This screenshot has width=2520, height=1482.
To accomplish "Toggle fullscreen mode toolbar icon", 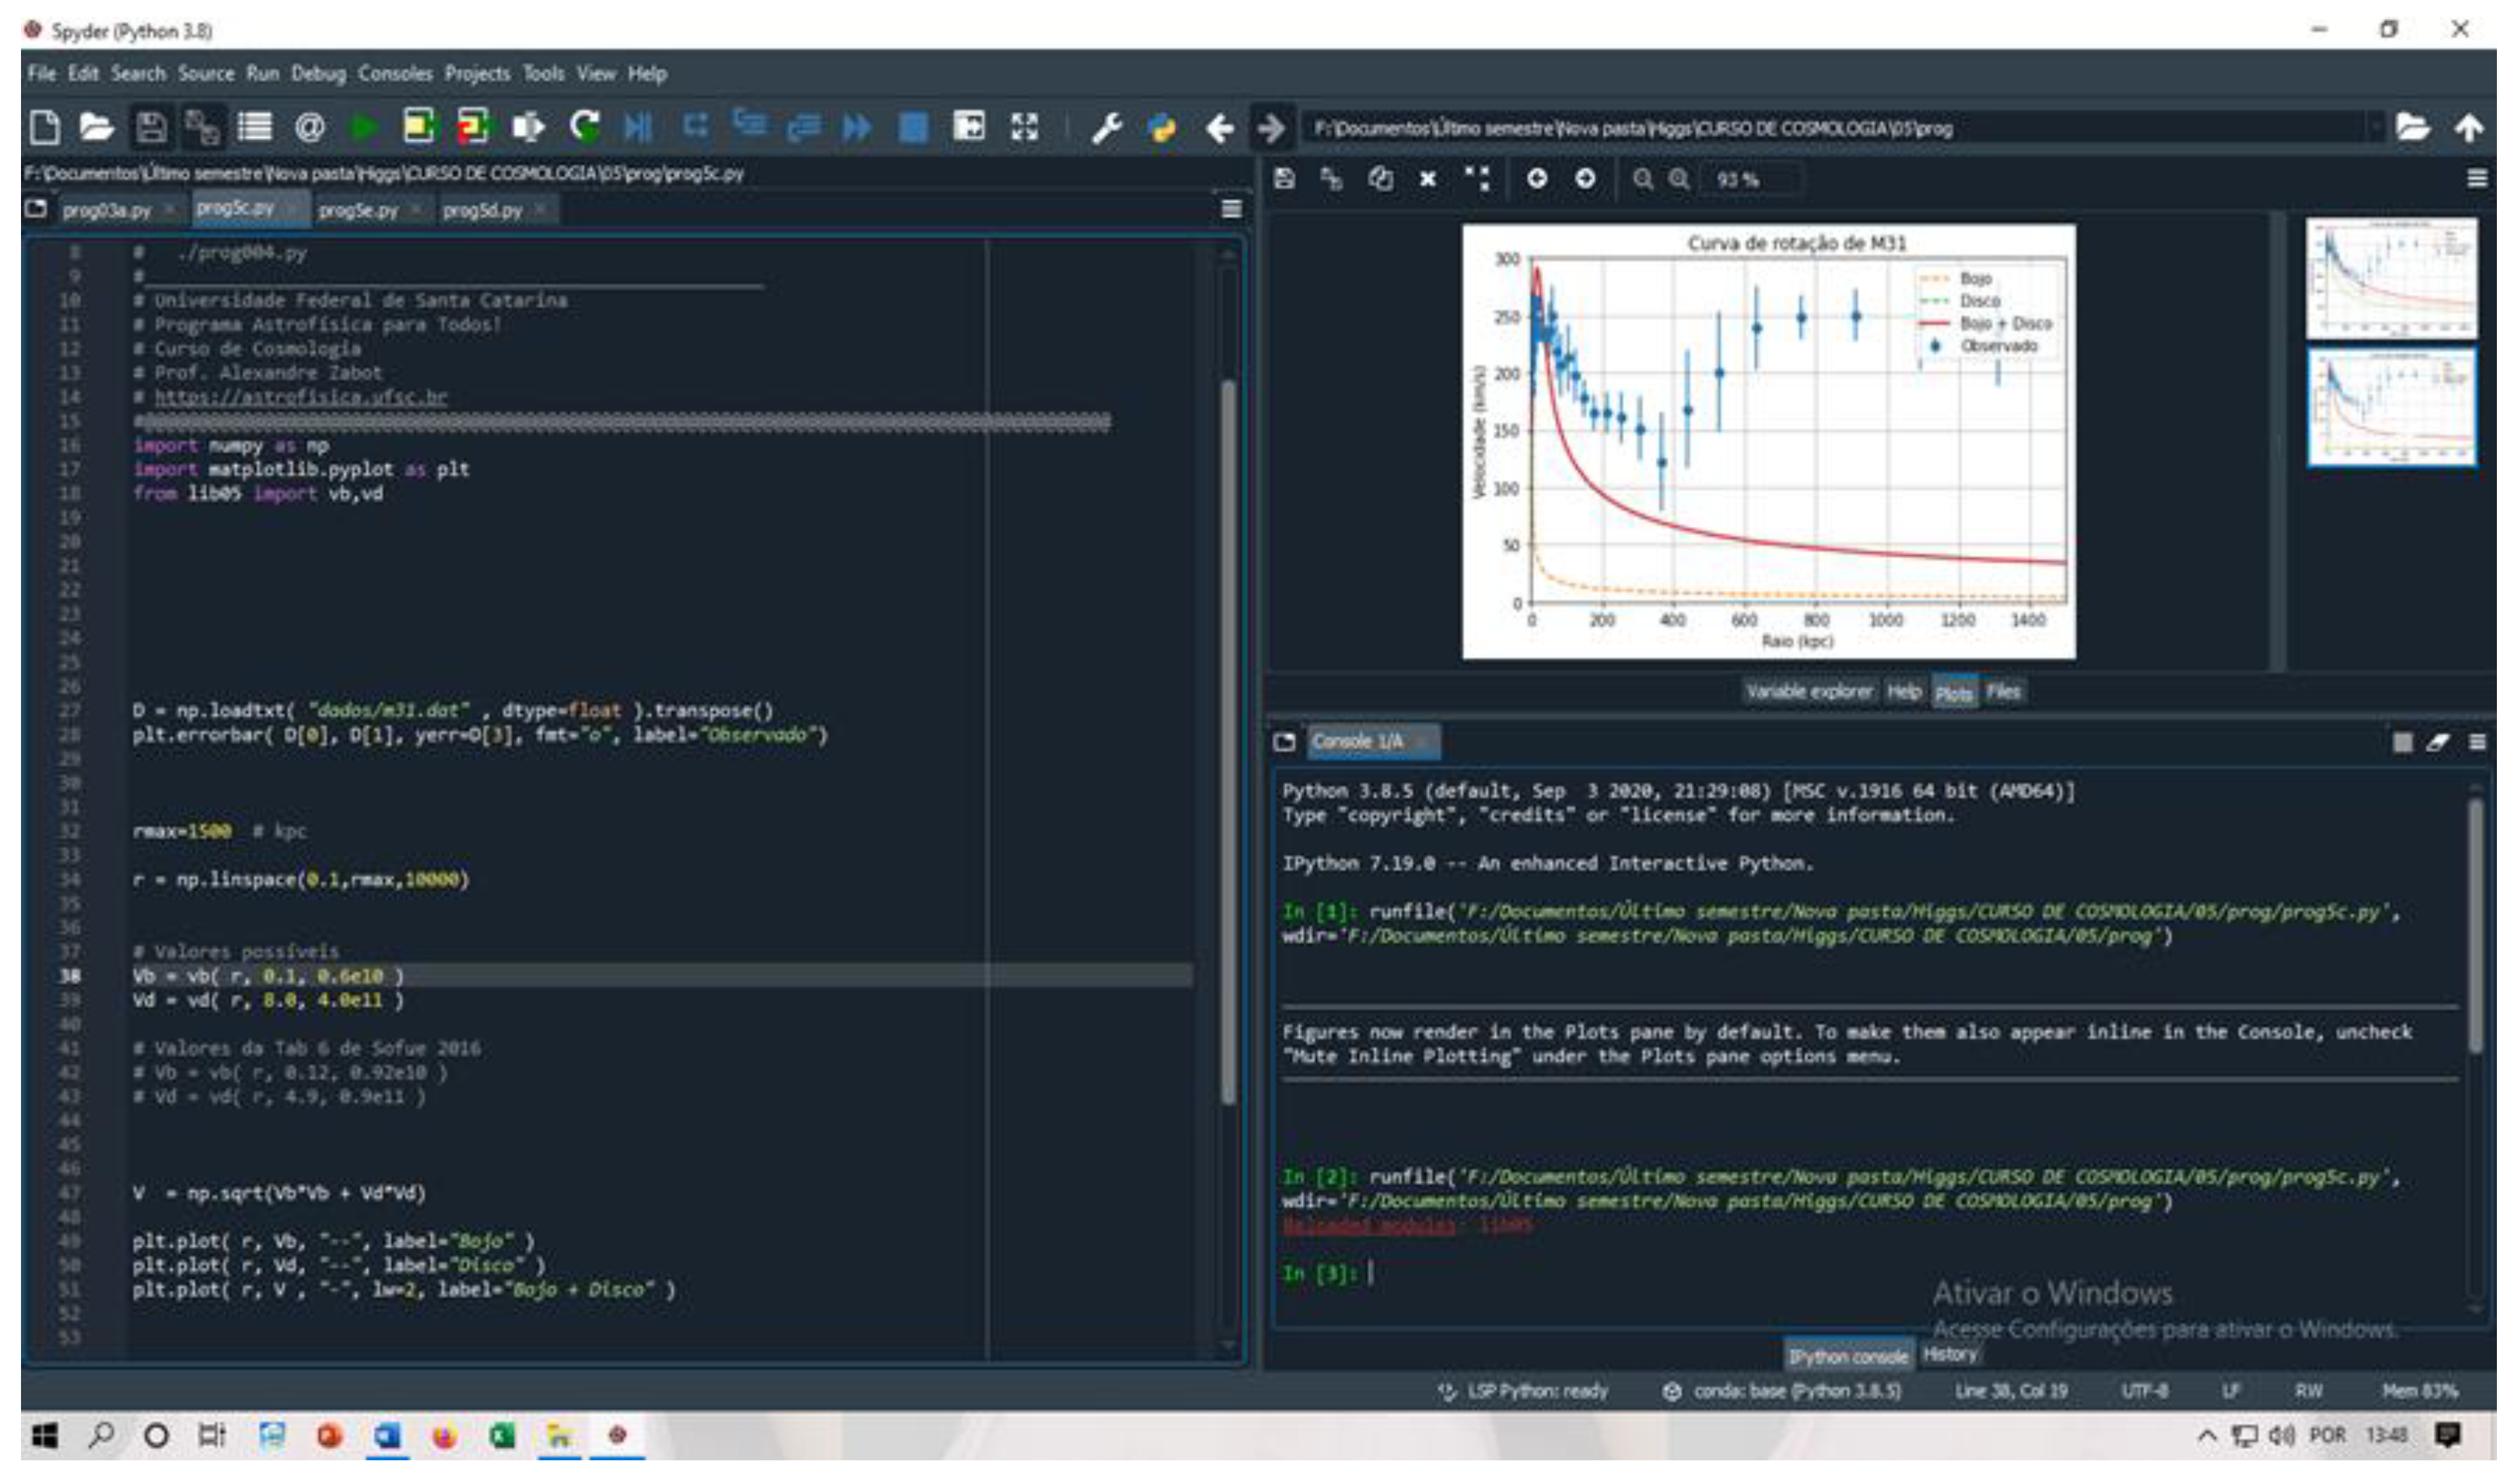I will (x=1024, y=127).
